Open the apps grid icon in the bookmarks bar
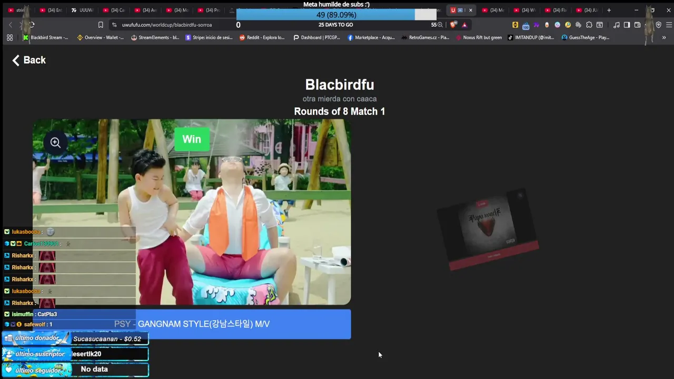 pos(9,37)
